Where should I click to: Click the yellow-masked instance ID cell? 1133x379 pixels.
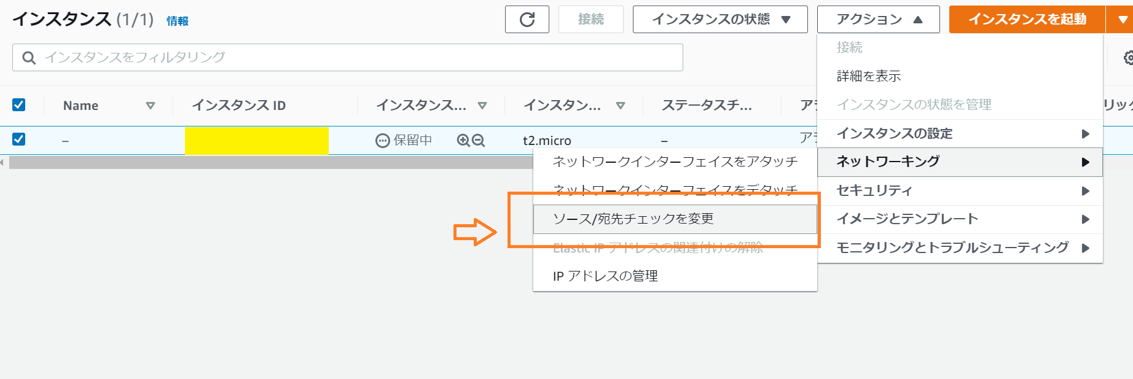257,141
